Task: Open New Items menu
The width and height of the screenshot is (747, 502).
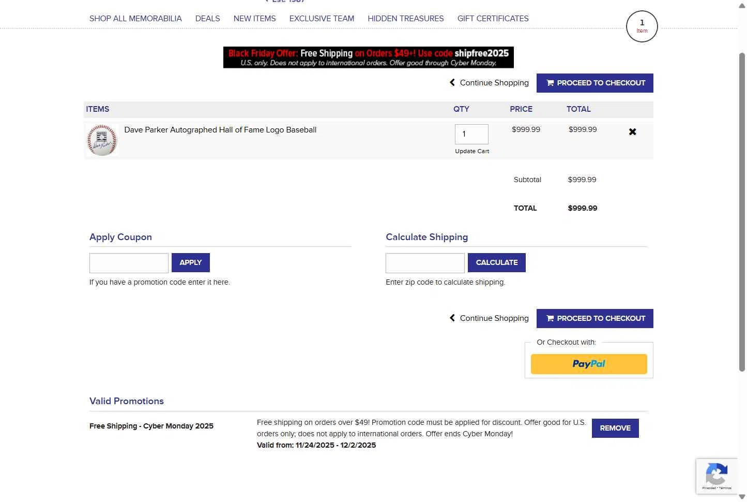Action: (255, 19)
